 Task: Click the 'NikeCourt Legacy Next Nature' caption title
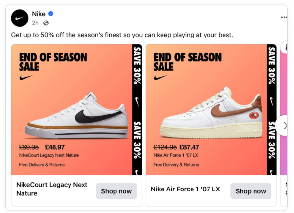coord(52,189)
